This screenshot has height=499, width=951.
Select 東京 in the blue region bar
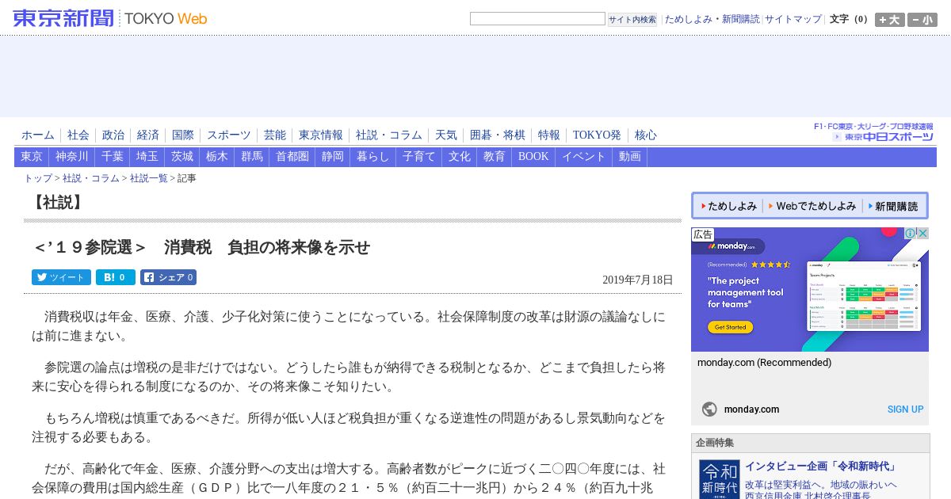(x=32, y=157)
